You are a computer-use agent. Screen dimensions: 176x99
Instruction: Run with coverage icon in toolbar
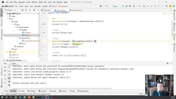tap(130, 6)
